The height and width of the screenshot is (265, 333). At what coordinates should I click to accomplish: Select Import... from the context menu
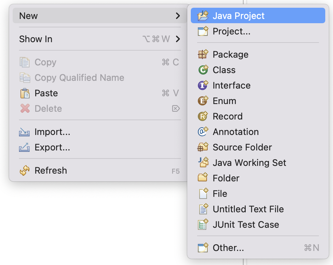[100, 132]
